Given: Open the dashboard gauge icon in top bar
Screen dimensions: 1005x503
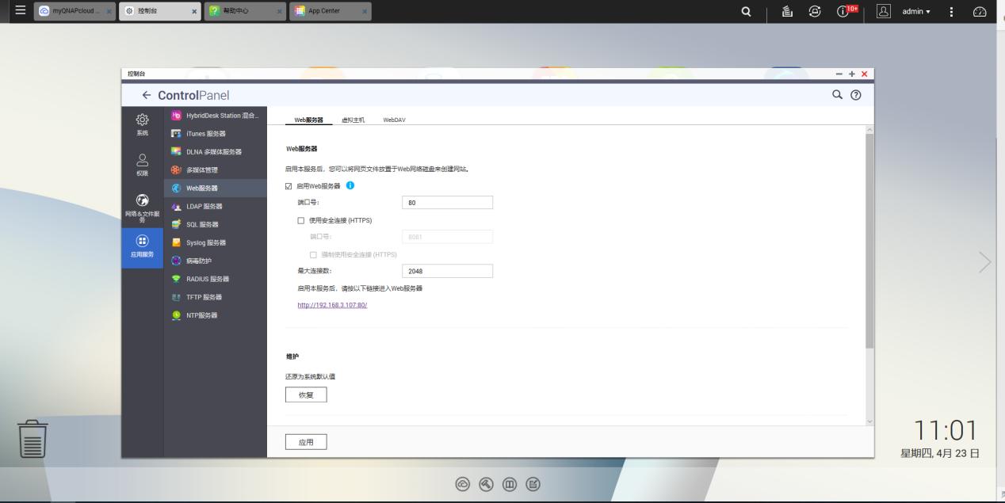Looking at the screenshot, I should pyautogui.click(x=980, y=11).
